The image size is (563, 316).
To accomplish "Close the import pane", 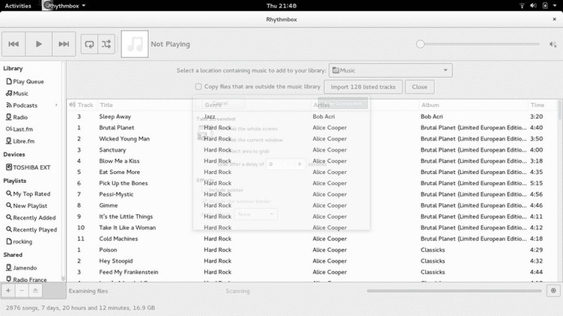I will coord(419,87).
